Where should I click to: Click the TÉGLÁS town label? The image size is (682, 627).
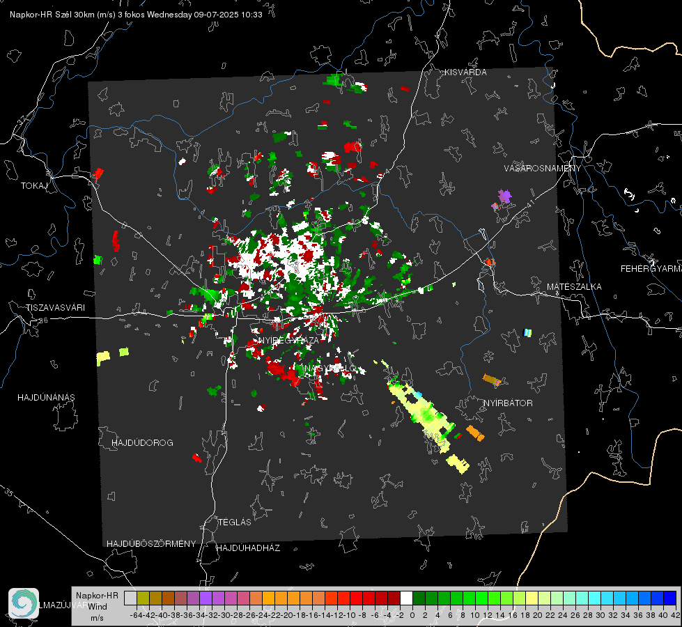click(235, 522)
